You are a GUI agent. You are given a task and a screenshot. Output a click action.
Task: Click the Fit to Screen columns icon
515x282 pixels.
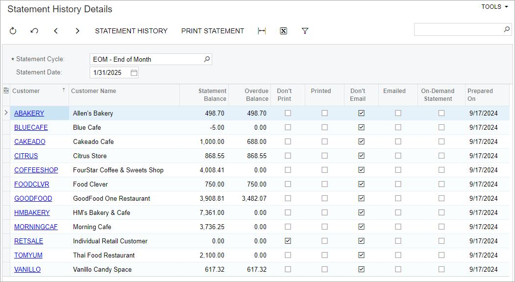point(262,31)
